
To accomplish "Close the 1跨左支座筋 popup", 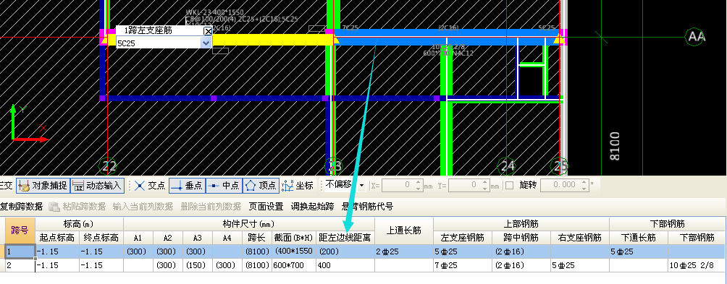I will click(x=208, y=30).
